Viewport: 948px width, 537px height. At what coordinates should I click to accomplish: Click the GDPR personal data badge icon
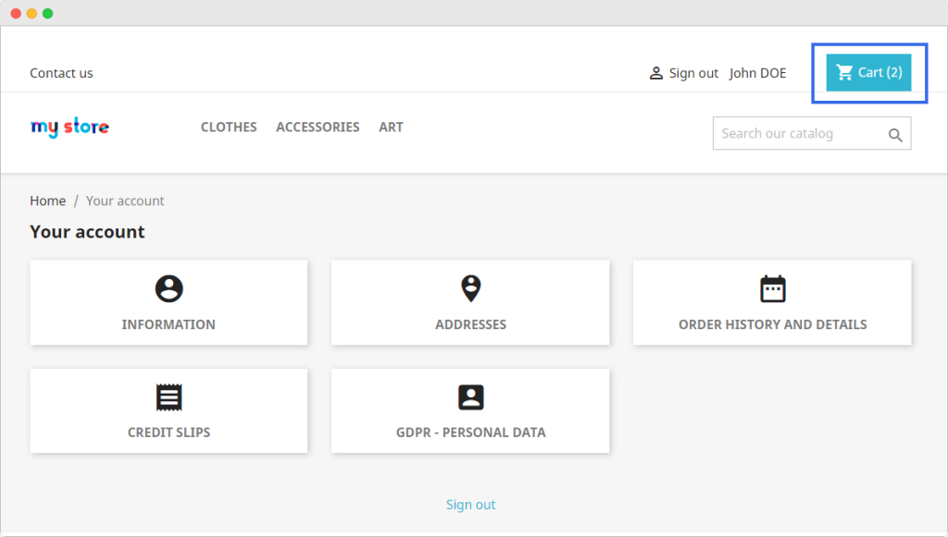(x=470, y=397)
